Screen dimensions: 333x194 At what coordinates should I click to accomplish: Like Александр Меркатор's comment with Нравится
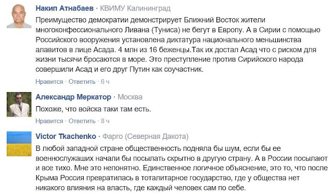tap(49, 121)
